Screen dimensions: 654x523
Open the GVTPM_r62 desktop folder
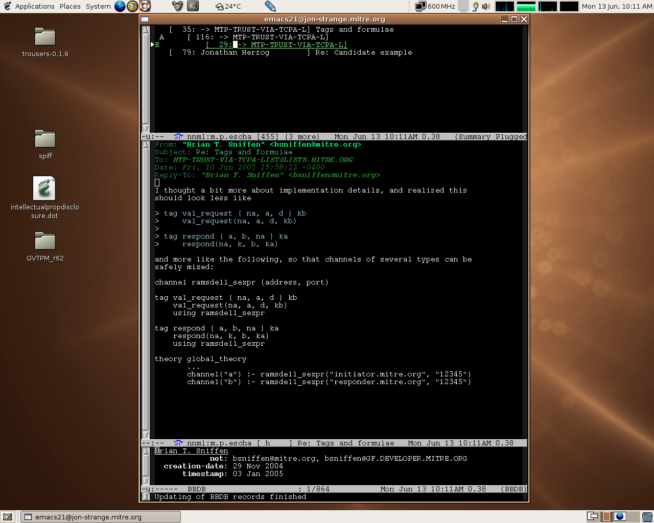click(x=45, y=242)
